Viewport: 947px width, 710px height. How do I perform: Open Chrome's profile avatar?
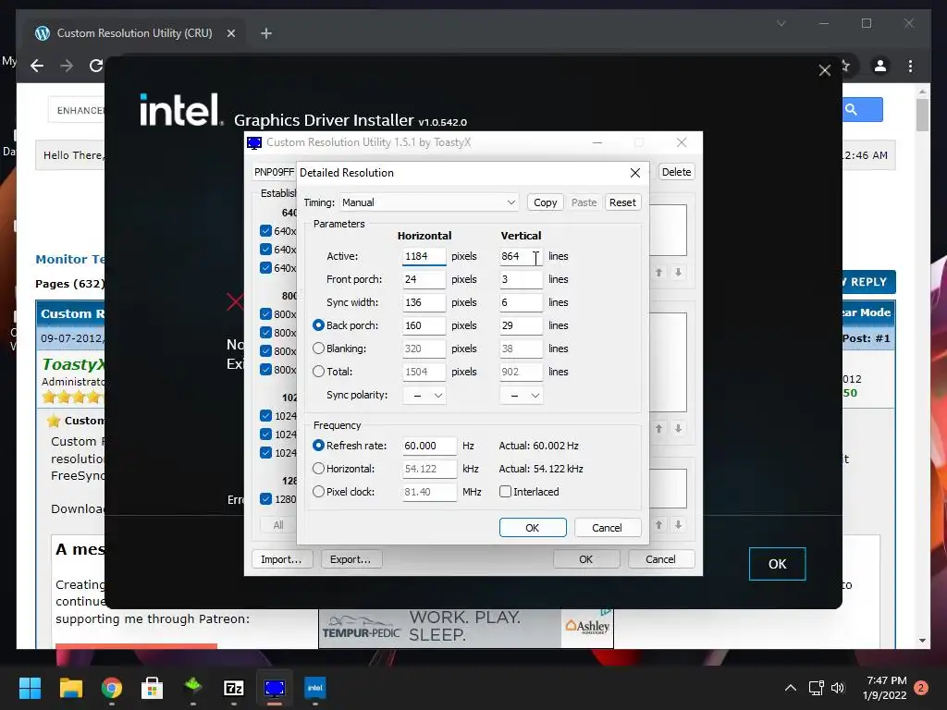(x=880, y=66)
